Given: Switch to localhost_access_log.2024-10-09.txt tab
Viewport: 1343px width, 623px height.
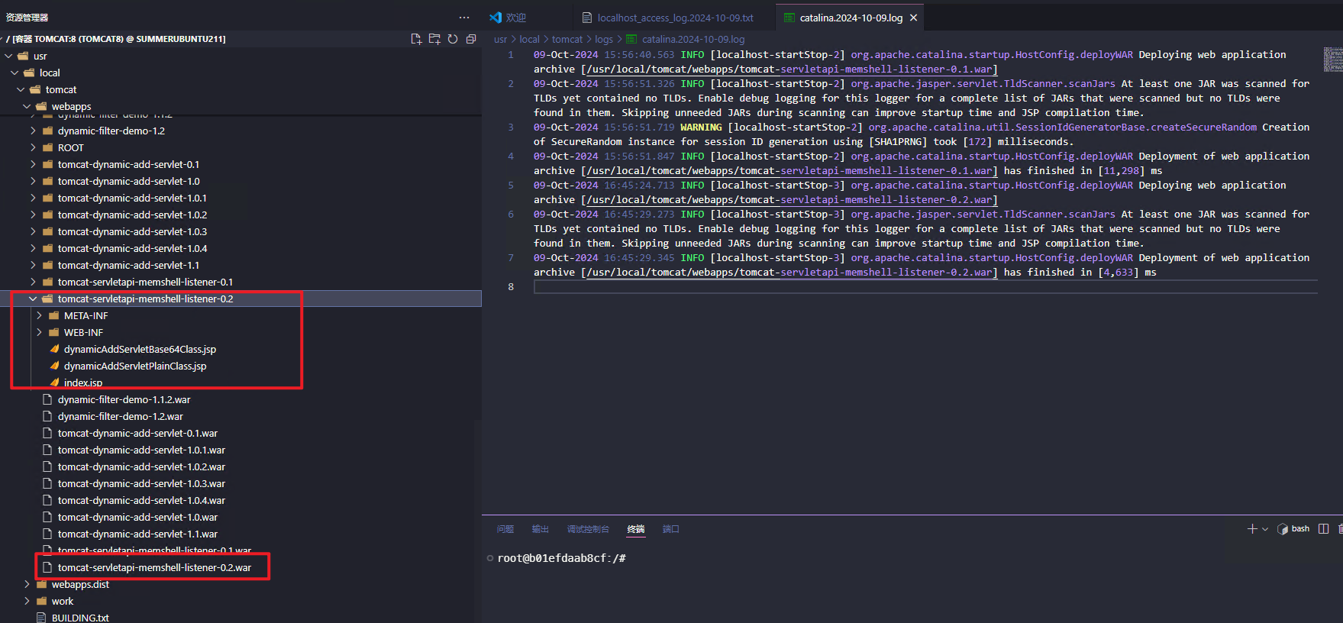Looking at the screenshot, I should coord(675,18).
